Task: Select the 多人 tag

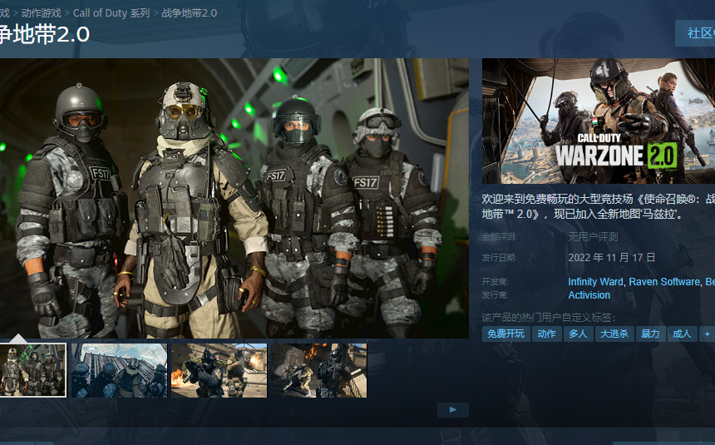Action: point(578,334)
